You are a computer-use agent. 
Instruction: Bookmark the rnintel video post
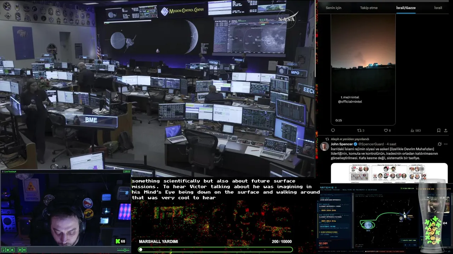pos(438,130)
